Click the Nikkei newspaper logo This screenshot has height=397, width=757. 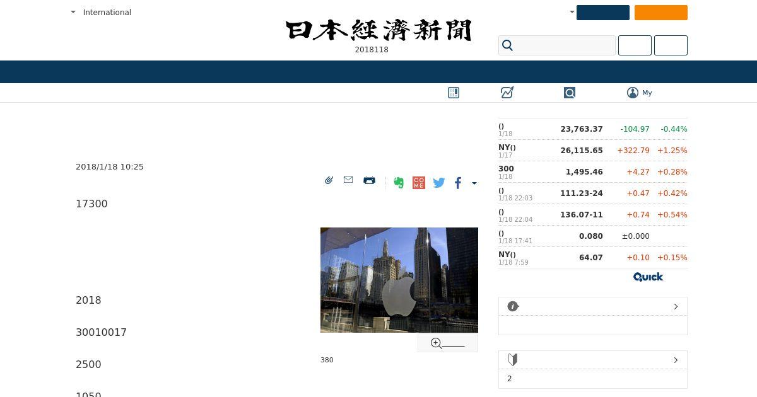coord(378,30)
